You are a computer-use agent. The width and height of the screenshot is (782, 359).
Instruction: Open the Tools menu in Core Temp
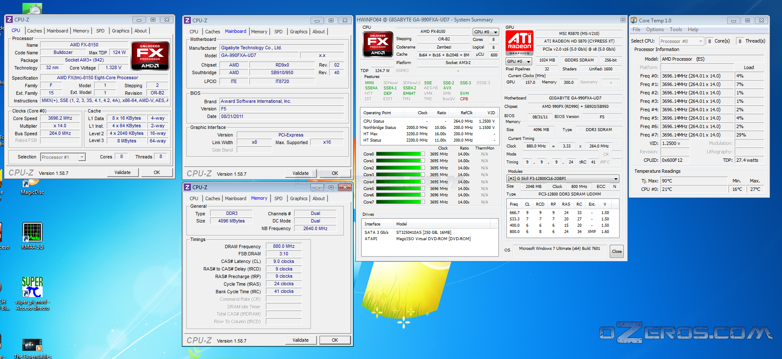(x=676, y=29)
